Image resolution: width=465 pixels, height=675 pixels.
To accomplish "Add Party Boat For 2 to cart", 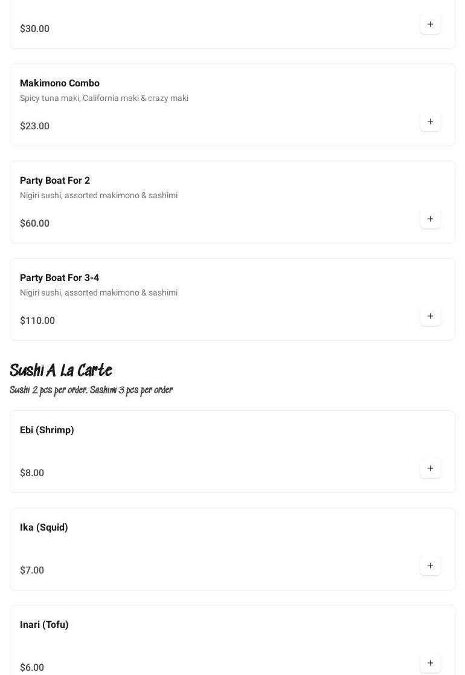I will (x=430, y=219).
